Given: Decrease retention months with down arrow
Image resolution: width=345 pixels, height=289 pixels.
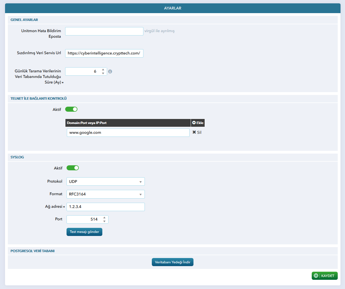Looking at the screenshot, I should click(x=103, y=73).
